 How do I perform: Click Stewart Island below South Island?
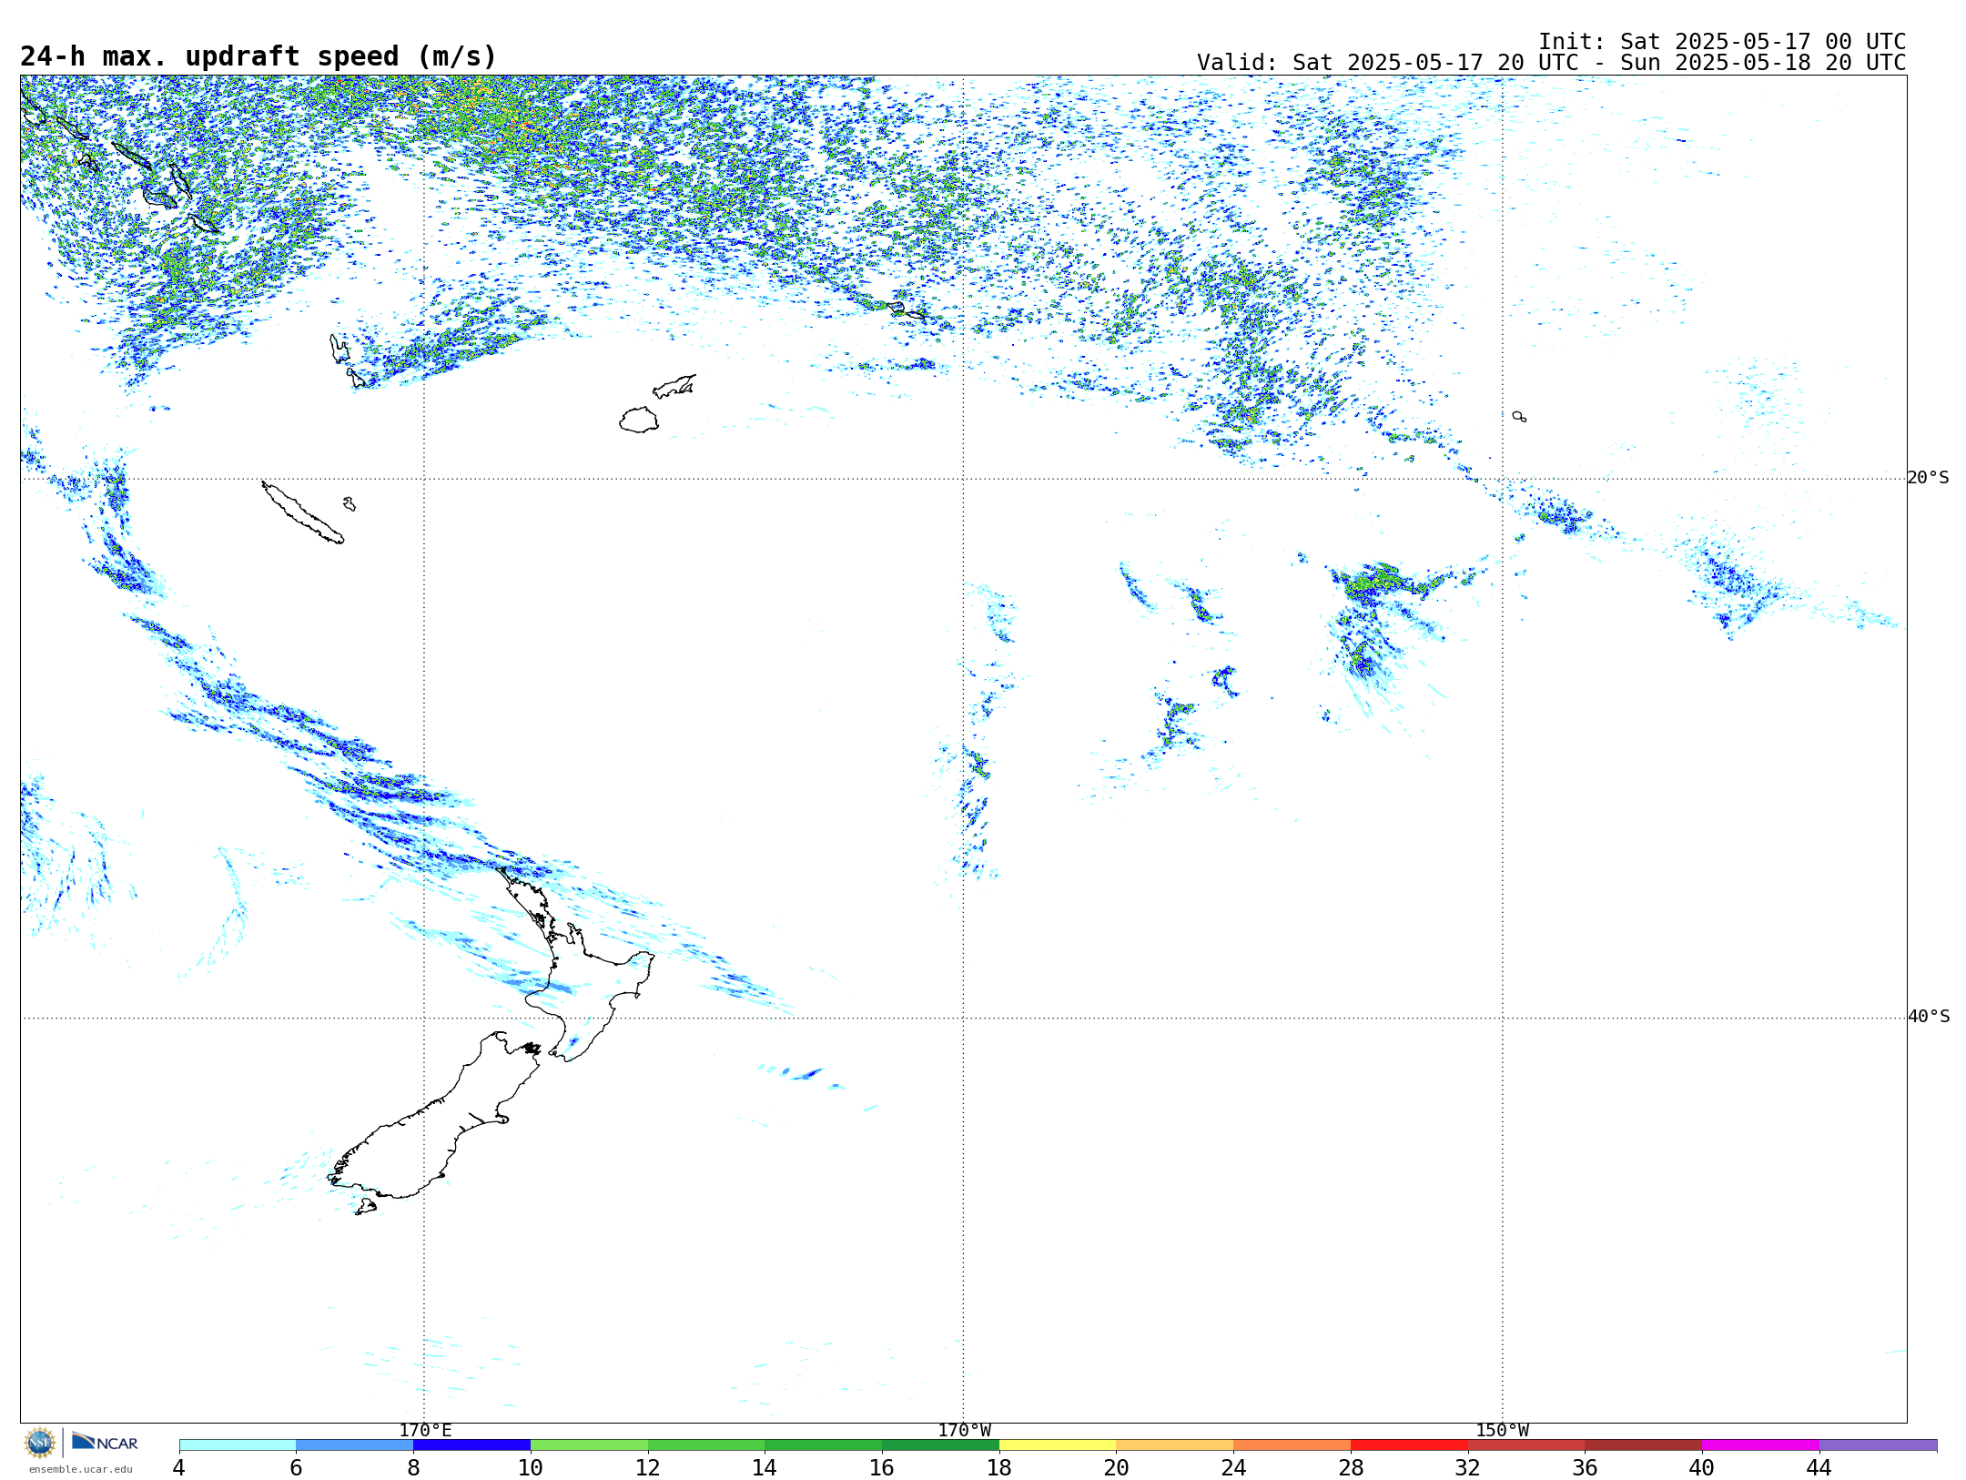click(x=365, y=1207)
